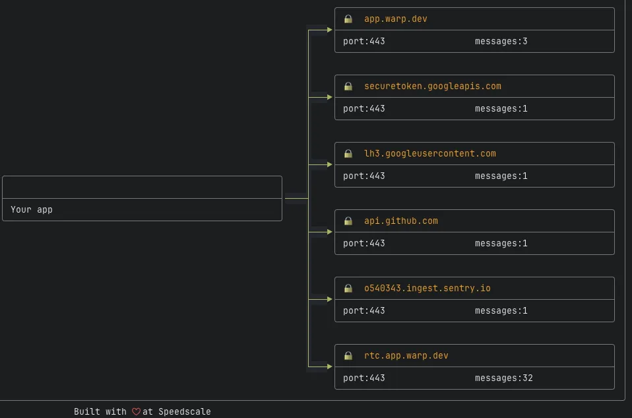
Task: Click the padlock beside rtc.app.warp.dev
Action: point(348,355)
